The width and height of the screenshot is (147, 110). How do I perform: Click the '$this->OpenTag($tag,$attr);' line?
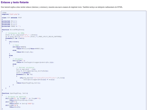coord(28,83)
